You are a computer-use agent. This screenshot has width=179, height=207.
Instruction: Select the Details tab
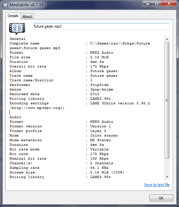click(x=13, y=16)
